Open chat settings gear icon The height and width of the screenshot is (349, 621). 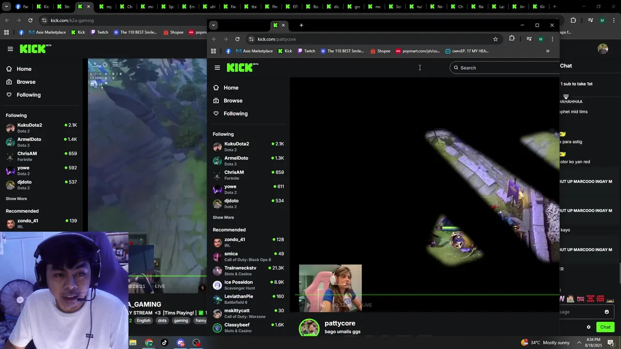588,327
